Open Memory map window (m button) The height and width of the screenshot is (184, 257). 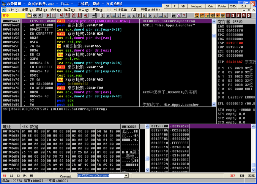(113, 15)
